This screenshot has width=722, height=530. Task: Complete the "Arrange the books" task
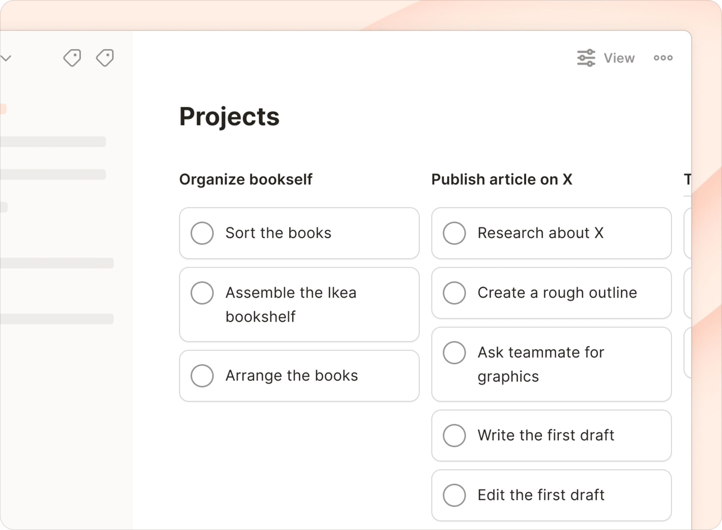click(202, 376)
